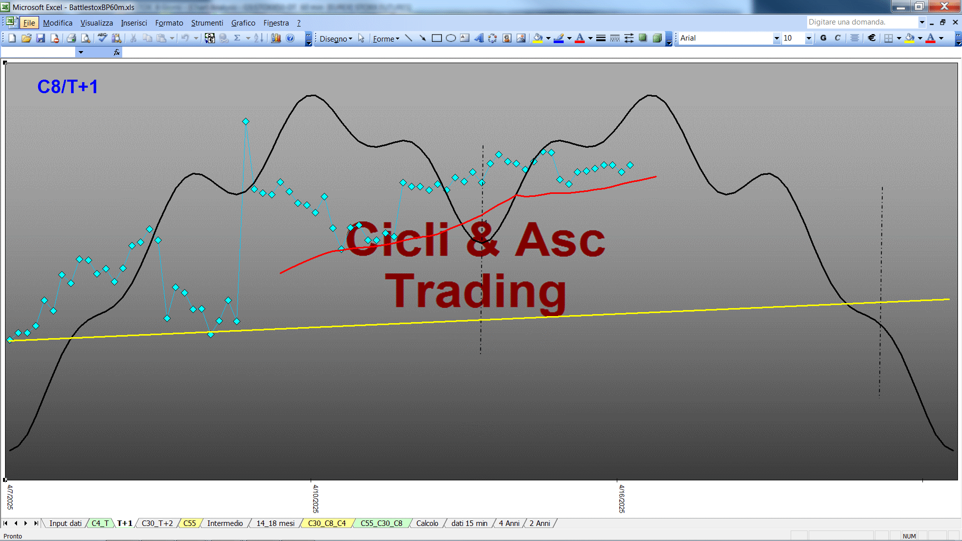Screen dimensions: 962x541
Task: Open the Forme shapes dropdown
Action: (386, 39)
